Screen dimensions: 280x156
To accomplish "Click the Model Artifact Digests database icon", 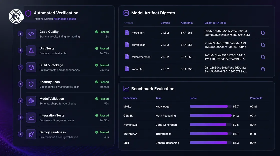I will [126, 13].
